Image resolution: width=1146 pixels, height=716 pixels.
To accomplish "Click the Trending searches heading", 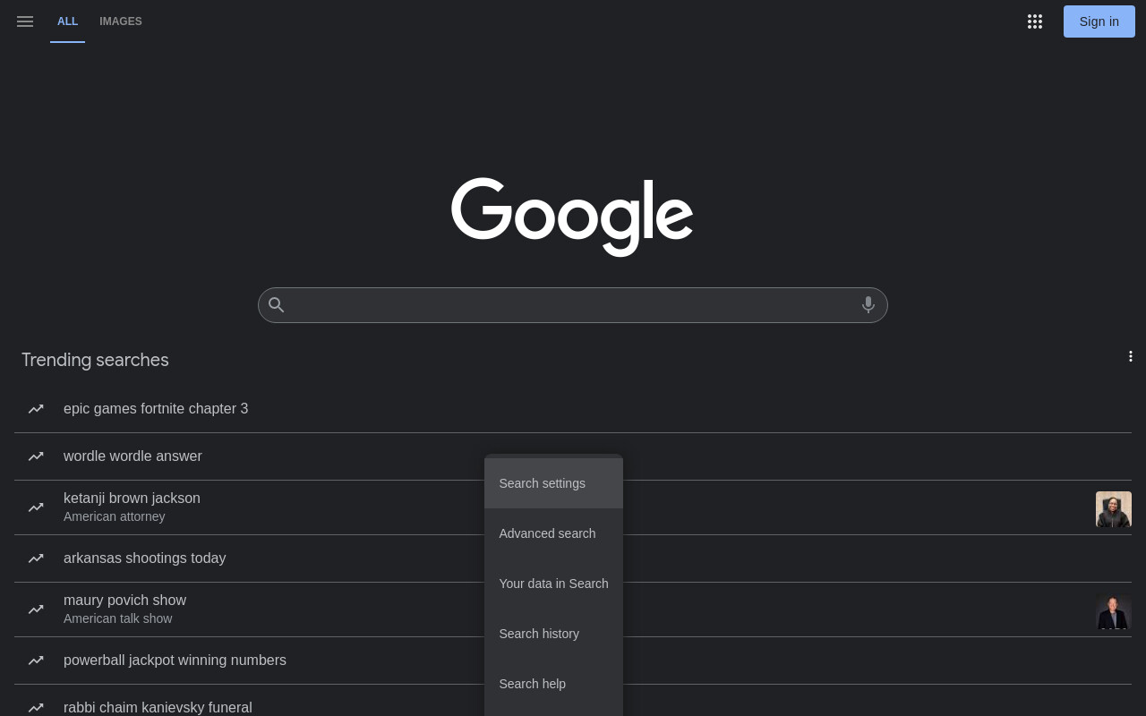I will pos(95,360).
